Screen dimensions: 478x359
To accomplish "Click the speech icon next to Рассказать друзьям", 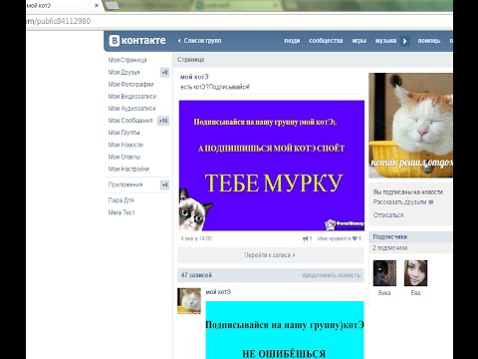I will pos(431,202).
